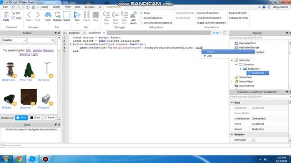Click the Step Into debugger icon

click(x=106, y=15)
